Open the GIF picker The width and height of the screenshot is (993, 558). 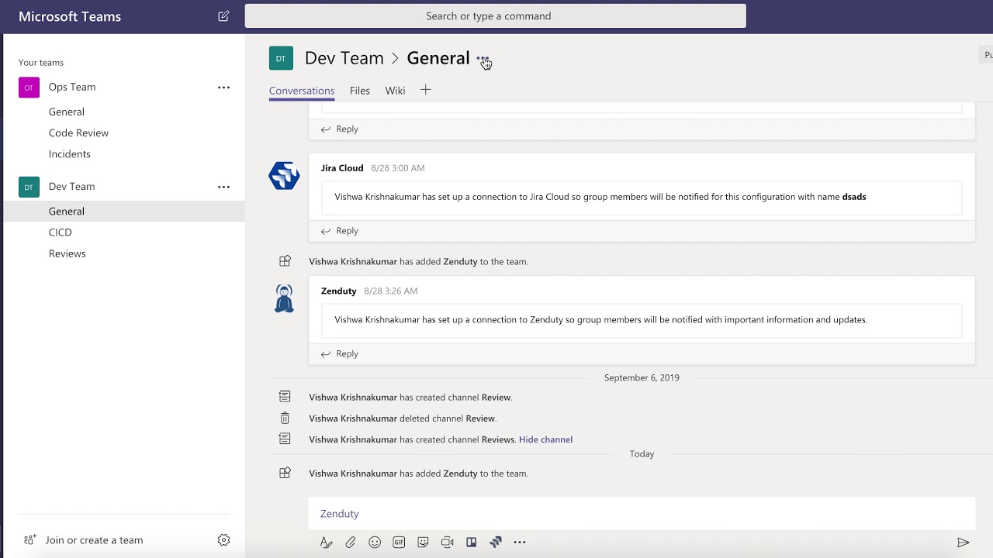click(399, 542)
